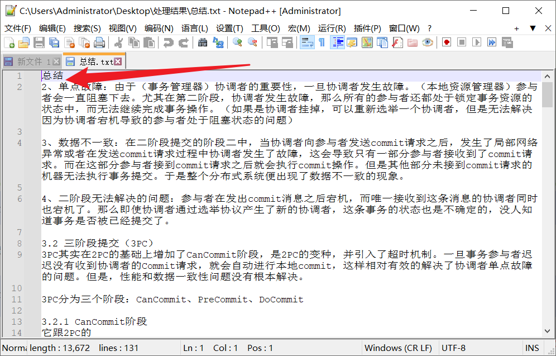Image resolution: width=556 pixels, height=356 pixels.
Task: Open the 插件(P) menu
Action: click(367, 29)
